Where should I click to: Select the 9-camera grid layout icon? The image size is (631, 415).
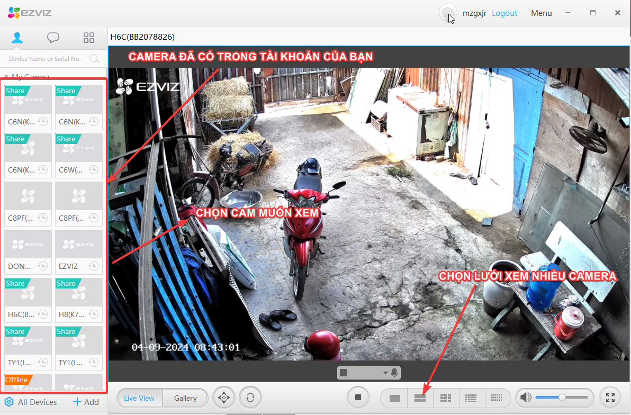[446, 398]
